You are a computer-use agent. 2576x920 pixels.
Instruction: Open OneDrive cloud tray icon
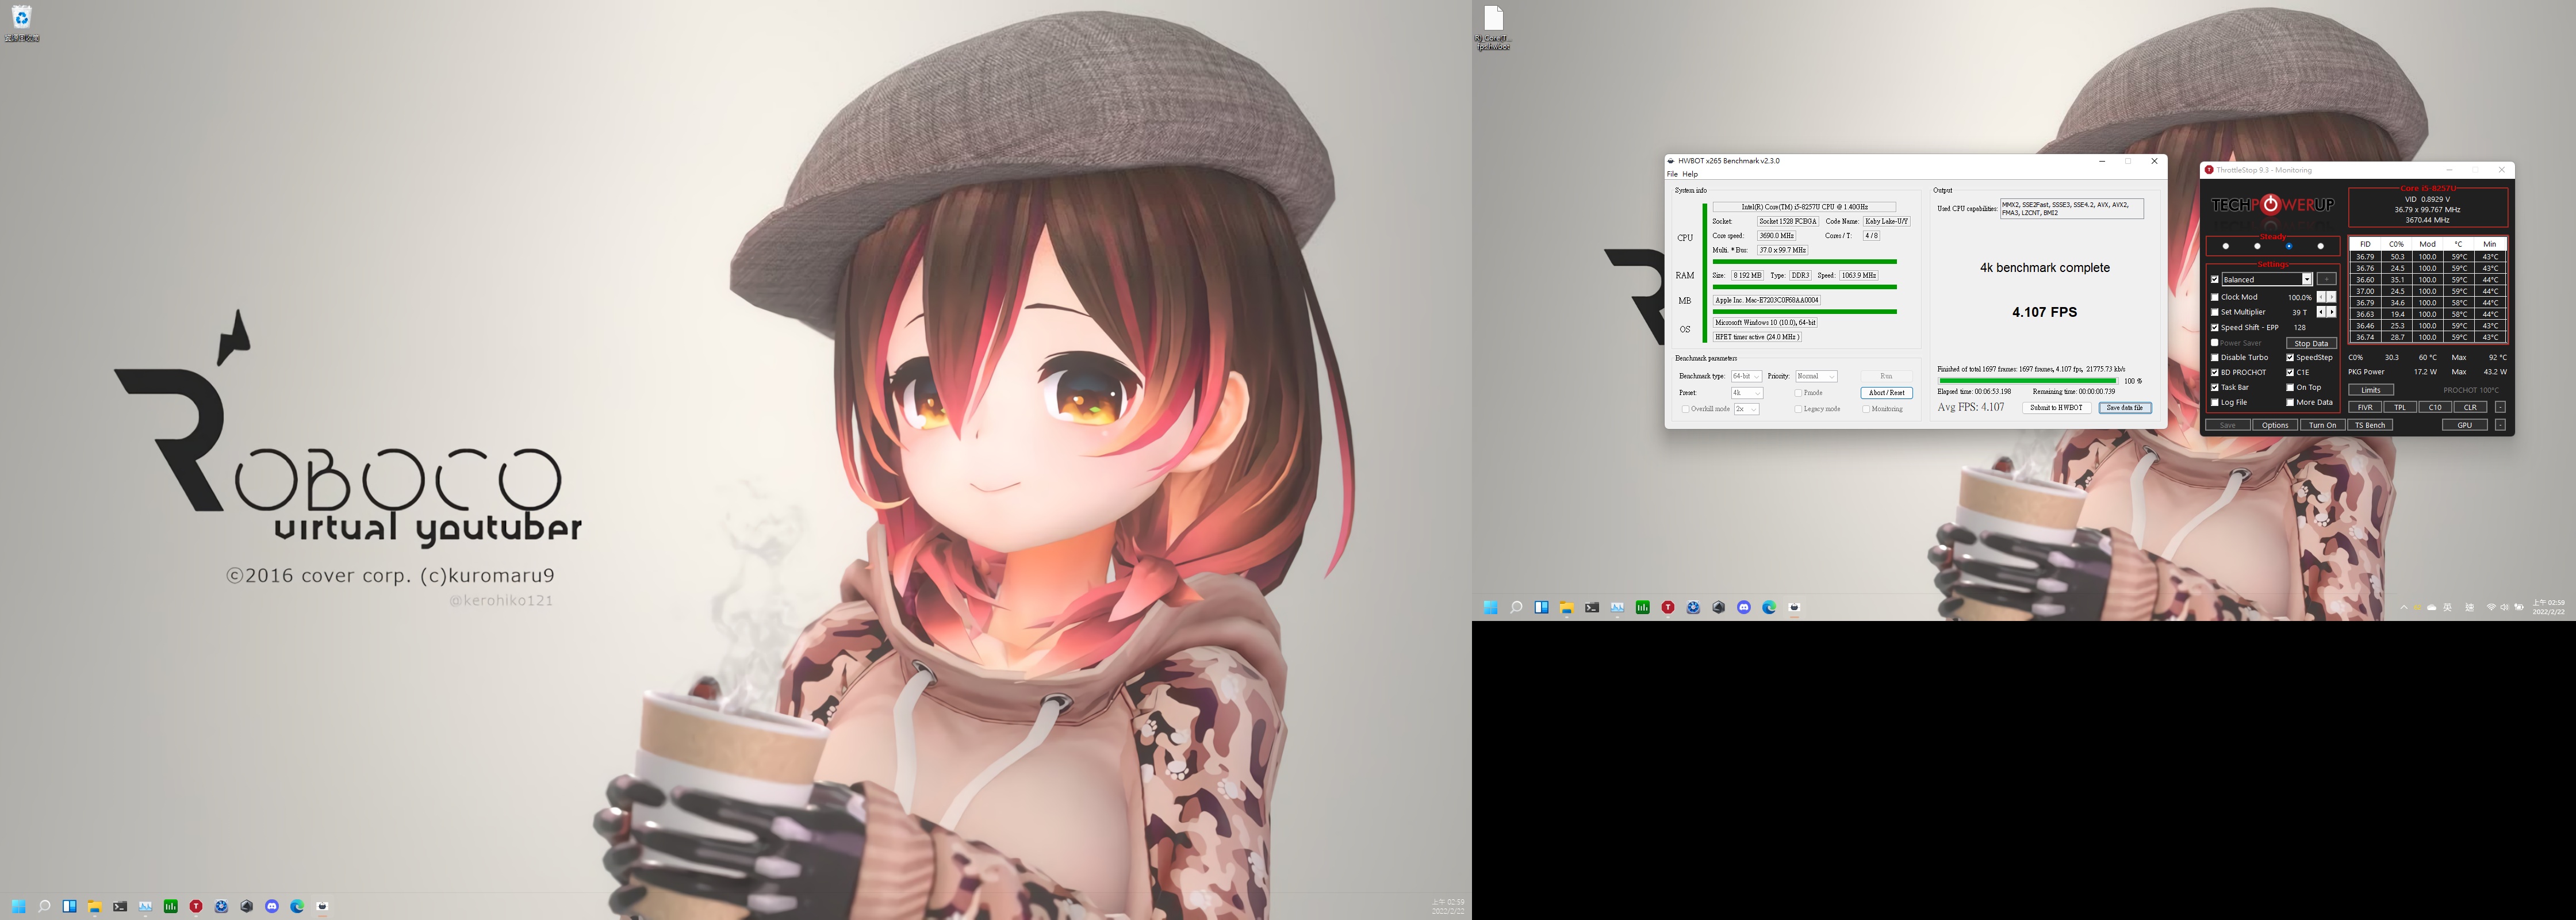tap(2432, 607)
